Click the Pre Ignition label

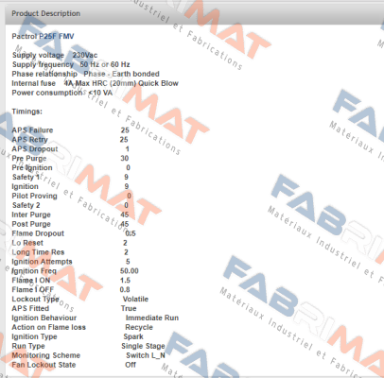[32, 168]
